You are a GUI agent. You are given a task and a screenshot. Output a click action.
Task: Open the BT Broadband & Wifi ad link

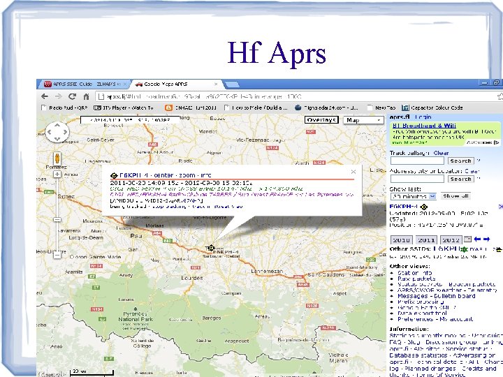click(424, 126)
